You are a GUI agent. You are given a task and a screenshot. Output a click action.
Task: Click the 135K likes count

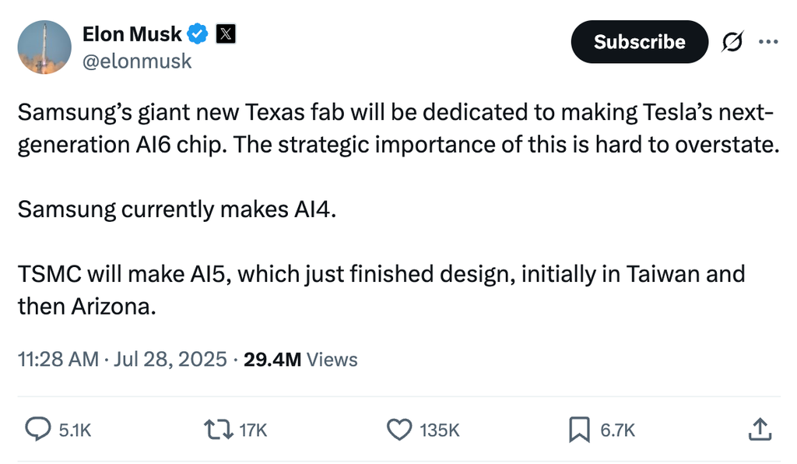440,430
